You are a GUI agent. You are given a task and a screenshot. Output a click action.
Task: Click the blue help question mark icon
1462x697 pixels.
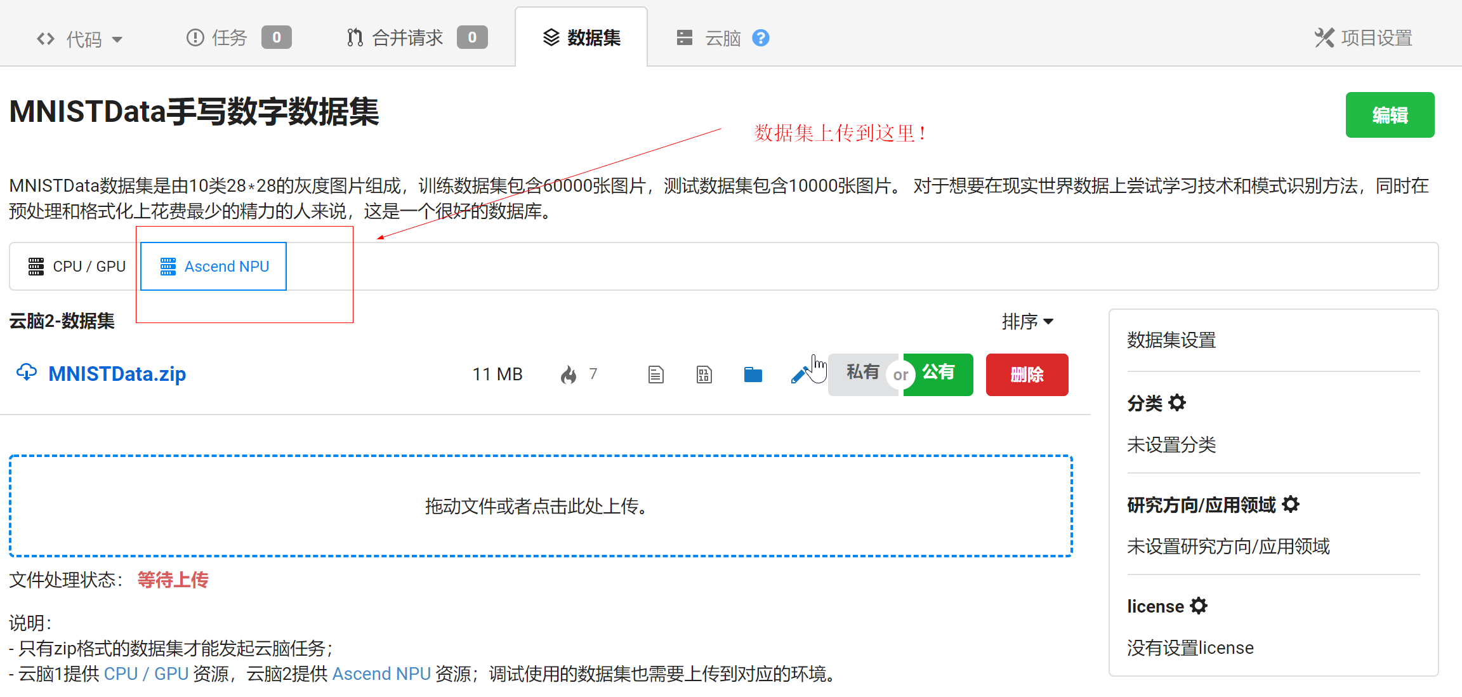tap(760, 38)
